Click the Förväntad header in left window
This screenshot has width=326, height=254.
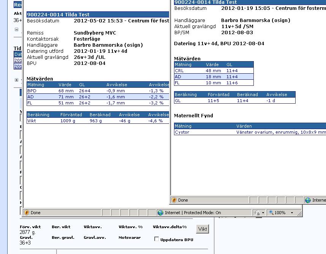pos(71,115)
